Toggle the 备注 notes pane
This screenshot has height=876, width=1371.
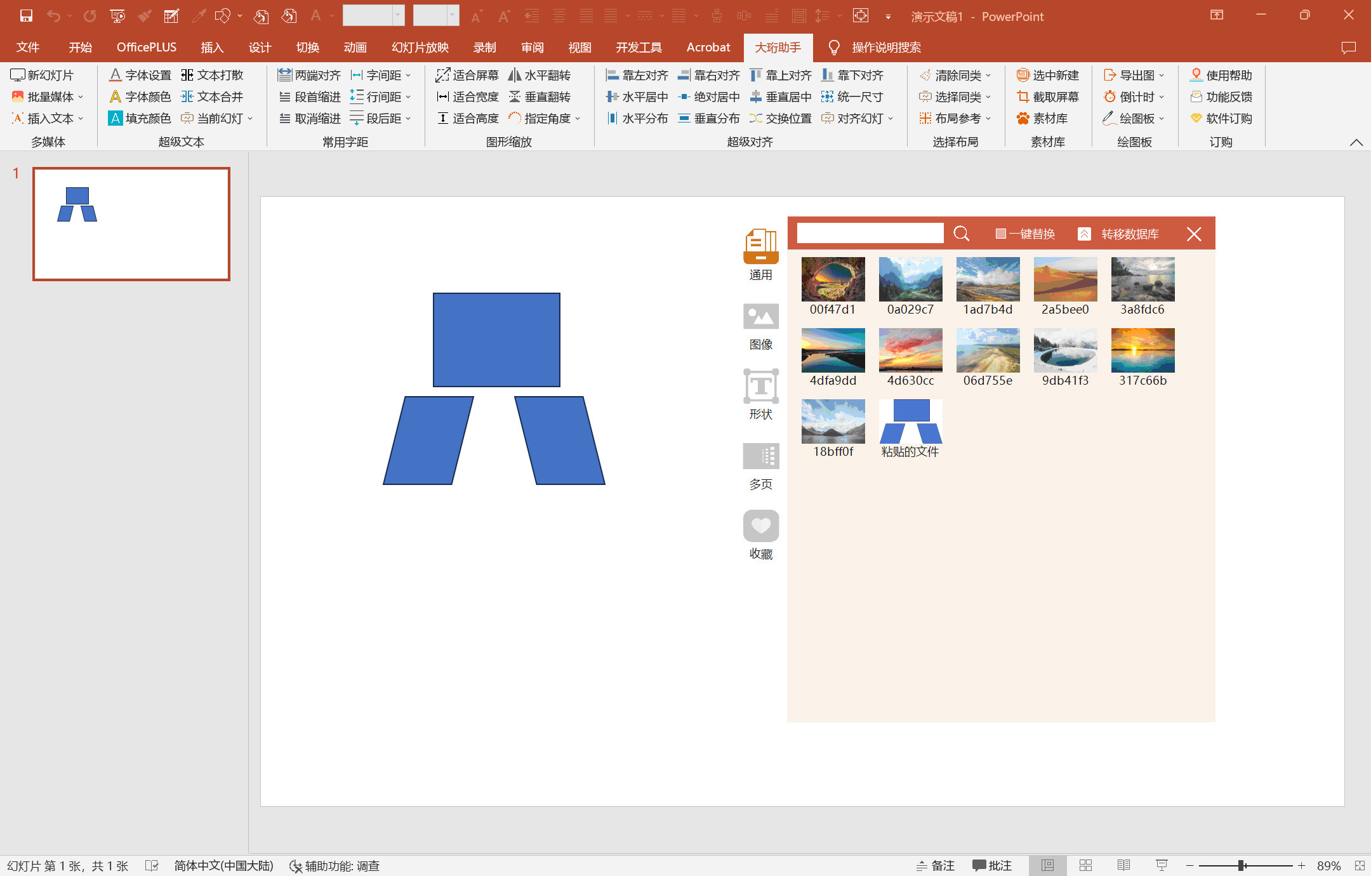point(936,866)
